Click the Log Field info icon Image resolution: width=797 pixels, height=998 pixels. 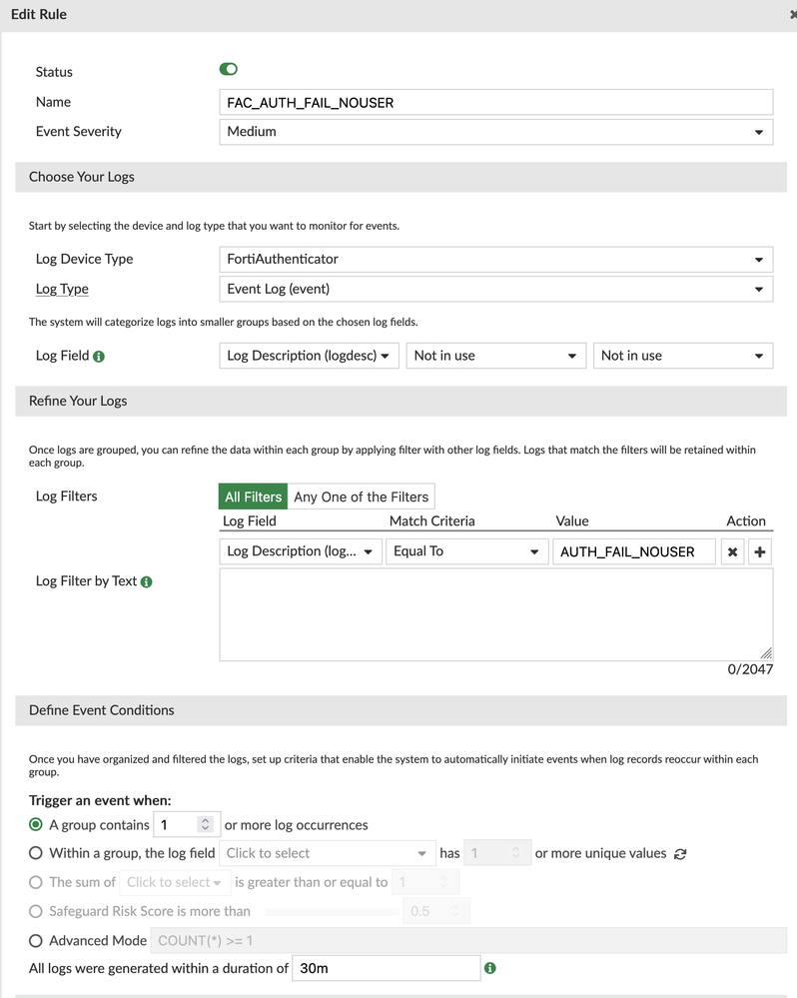point(99,357)
